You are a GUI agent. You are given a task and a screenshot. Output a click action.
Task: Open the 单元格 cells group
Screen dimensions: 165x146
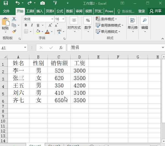coord(133,25)
